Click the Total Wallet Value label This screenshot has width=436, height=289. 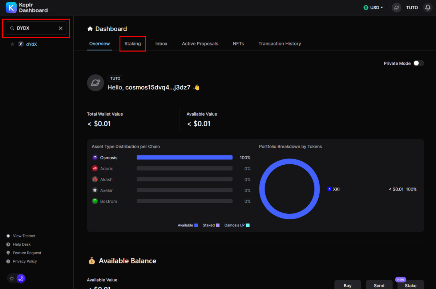coord(105,114)
